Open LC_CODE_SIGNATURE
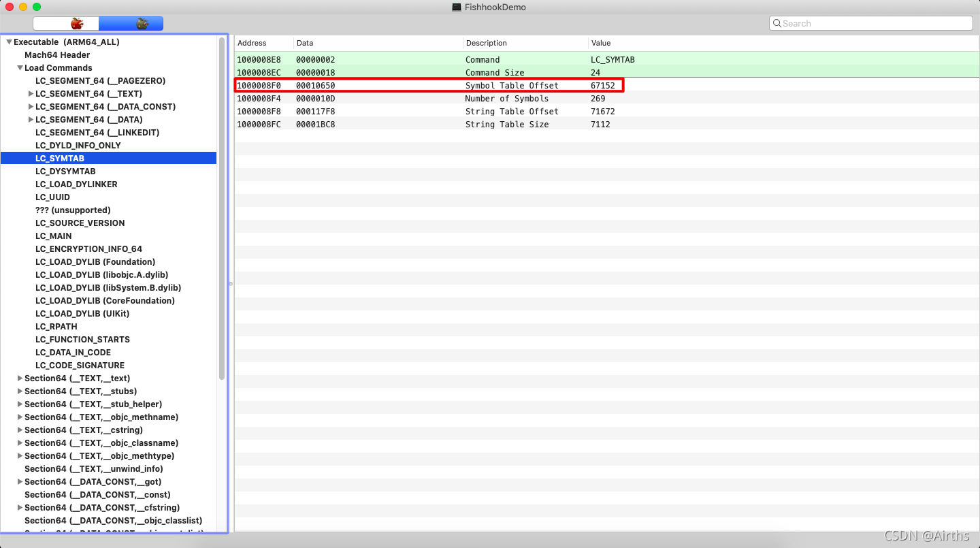The width and height of the screenshot is (980, 548). [80, 366]
